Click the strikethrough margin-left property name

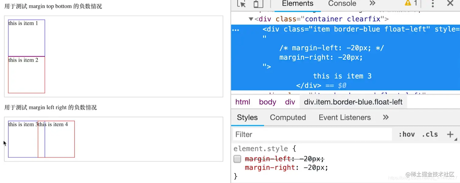[268, 159]
